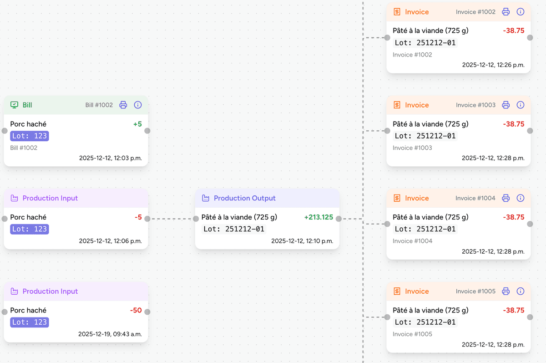Click the 2025-12-12, 12:10 p.m. timestamp
The height and width of the screenshot is (363, 546).
click(x=302, y=241)
